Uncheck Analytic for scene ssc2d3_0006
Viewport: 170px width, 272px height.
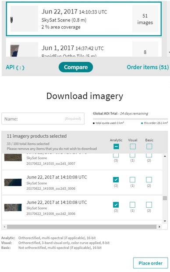(116, 180)
